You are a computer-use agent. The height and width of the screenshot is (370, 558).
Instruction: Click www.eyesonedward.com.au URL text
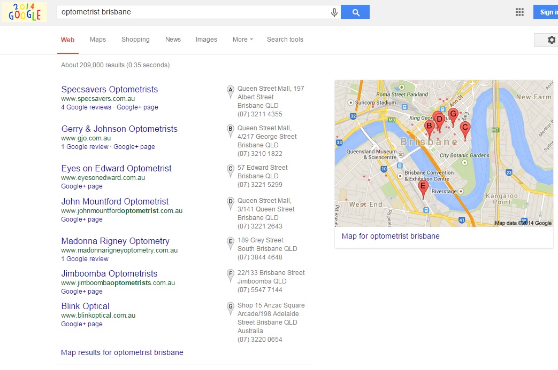tap(103, 178)
